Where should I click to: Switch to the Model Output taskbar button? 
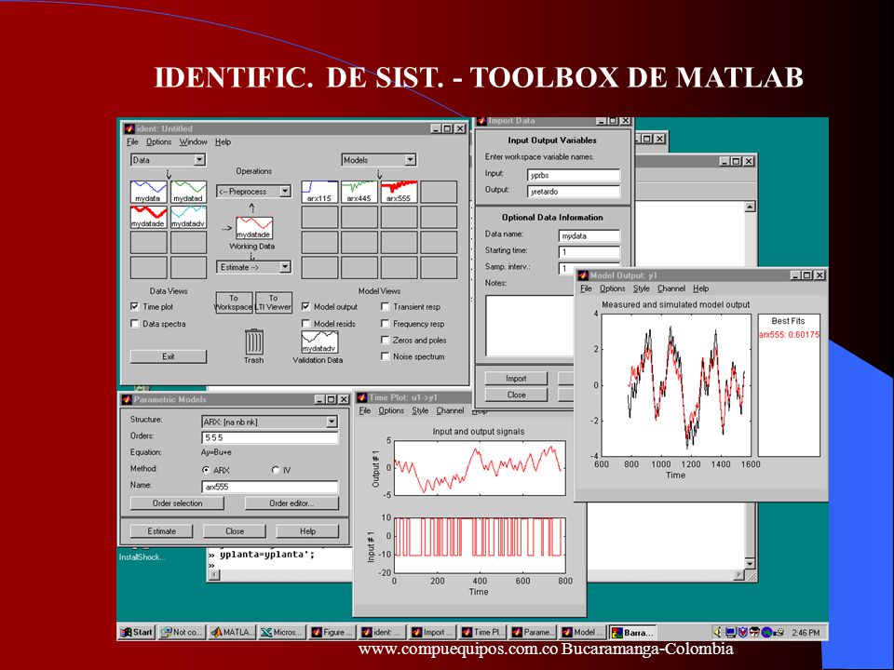(x=582, y=632)
